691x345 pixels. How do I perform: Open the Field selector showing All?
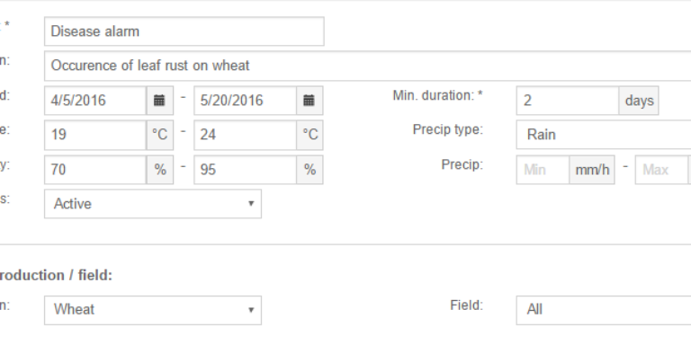pos(604,310)
